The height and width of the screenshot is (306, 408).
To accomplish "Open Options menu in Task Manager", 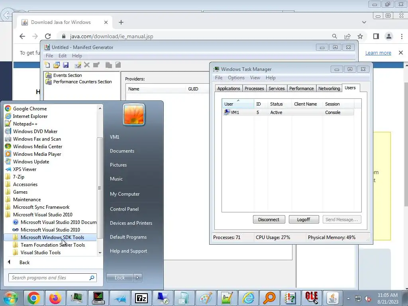I will click(236, 78).
